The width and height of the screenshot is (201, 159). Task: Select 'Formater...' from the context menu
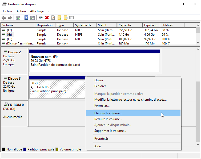pos(102,105)
